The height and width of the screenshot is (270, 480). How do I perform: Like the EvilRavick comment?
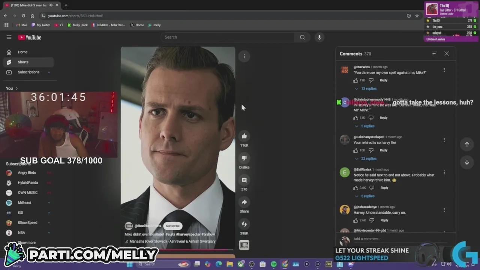(355, 188)
